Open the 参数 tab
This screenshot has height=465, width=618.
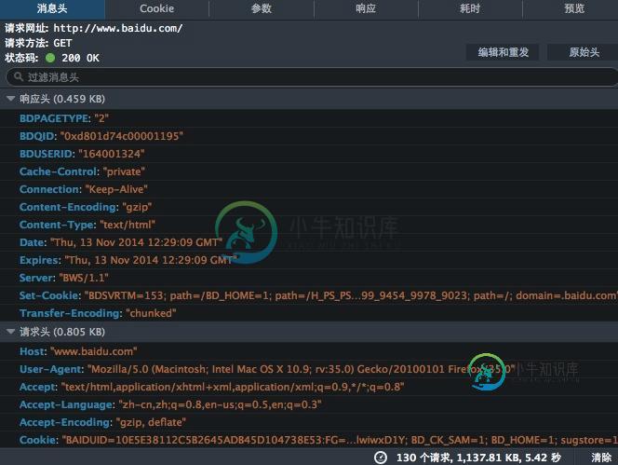[x=262, y=9]
